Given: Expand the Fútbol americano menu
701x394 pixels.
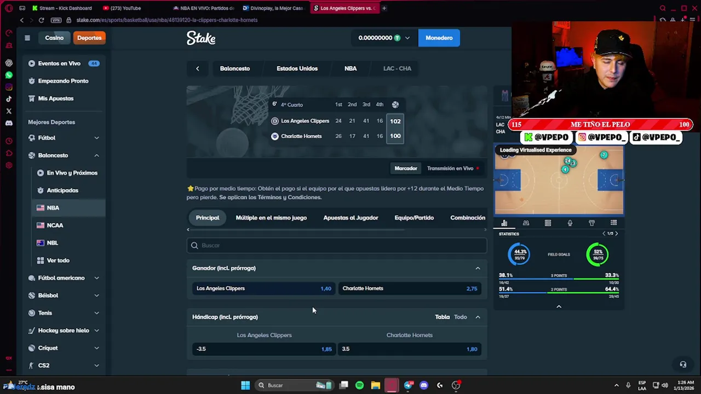Looking at the screenshot, I should coord(96,278).
